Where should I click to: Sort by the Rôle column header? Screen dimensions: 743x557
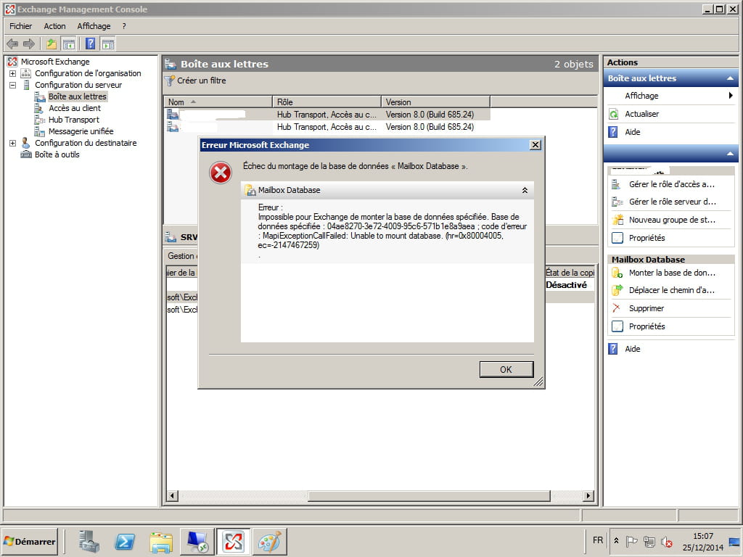pos(327,102)
